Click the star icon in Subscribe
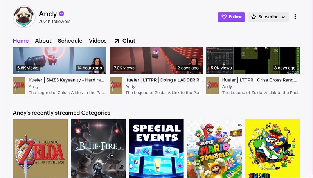313x178 pixels. click(x=254, y=17)
